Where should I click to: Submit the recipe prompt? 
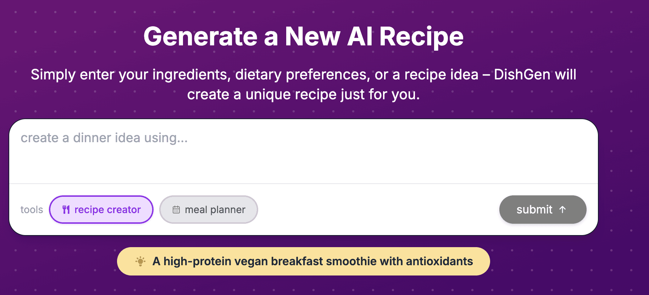point(543,210)
